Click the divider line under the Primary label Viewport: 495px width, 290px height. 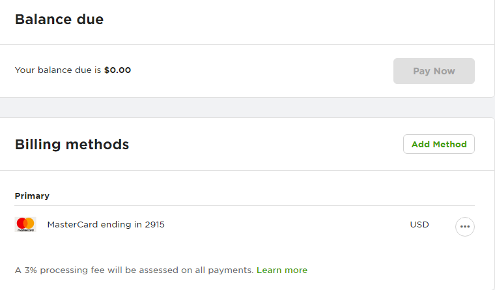coord(244,206)
